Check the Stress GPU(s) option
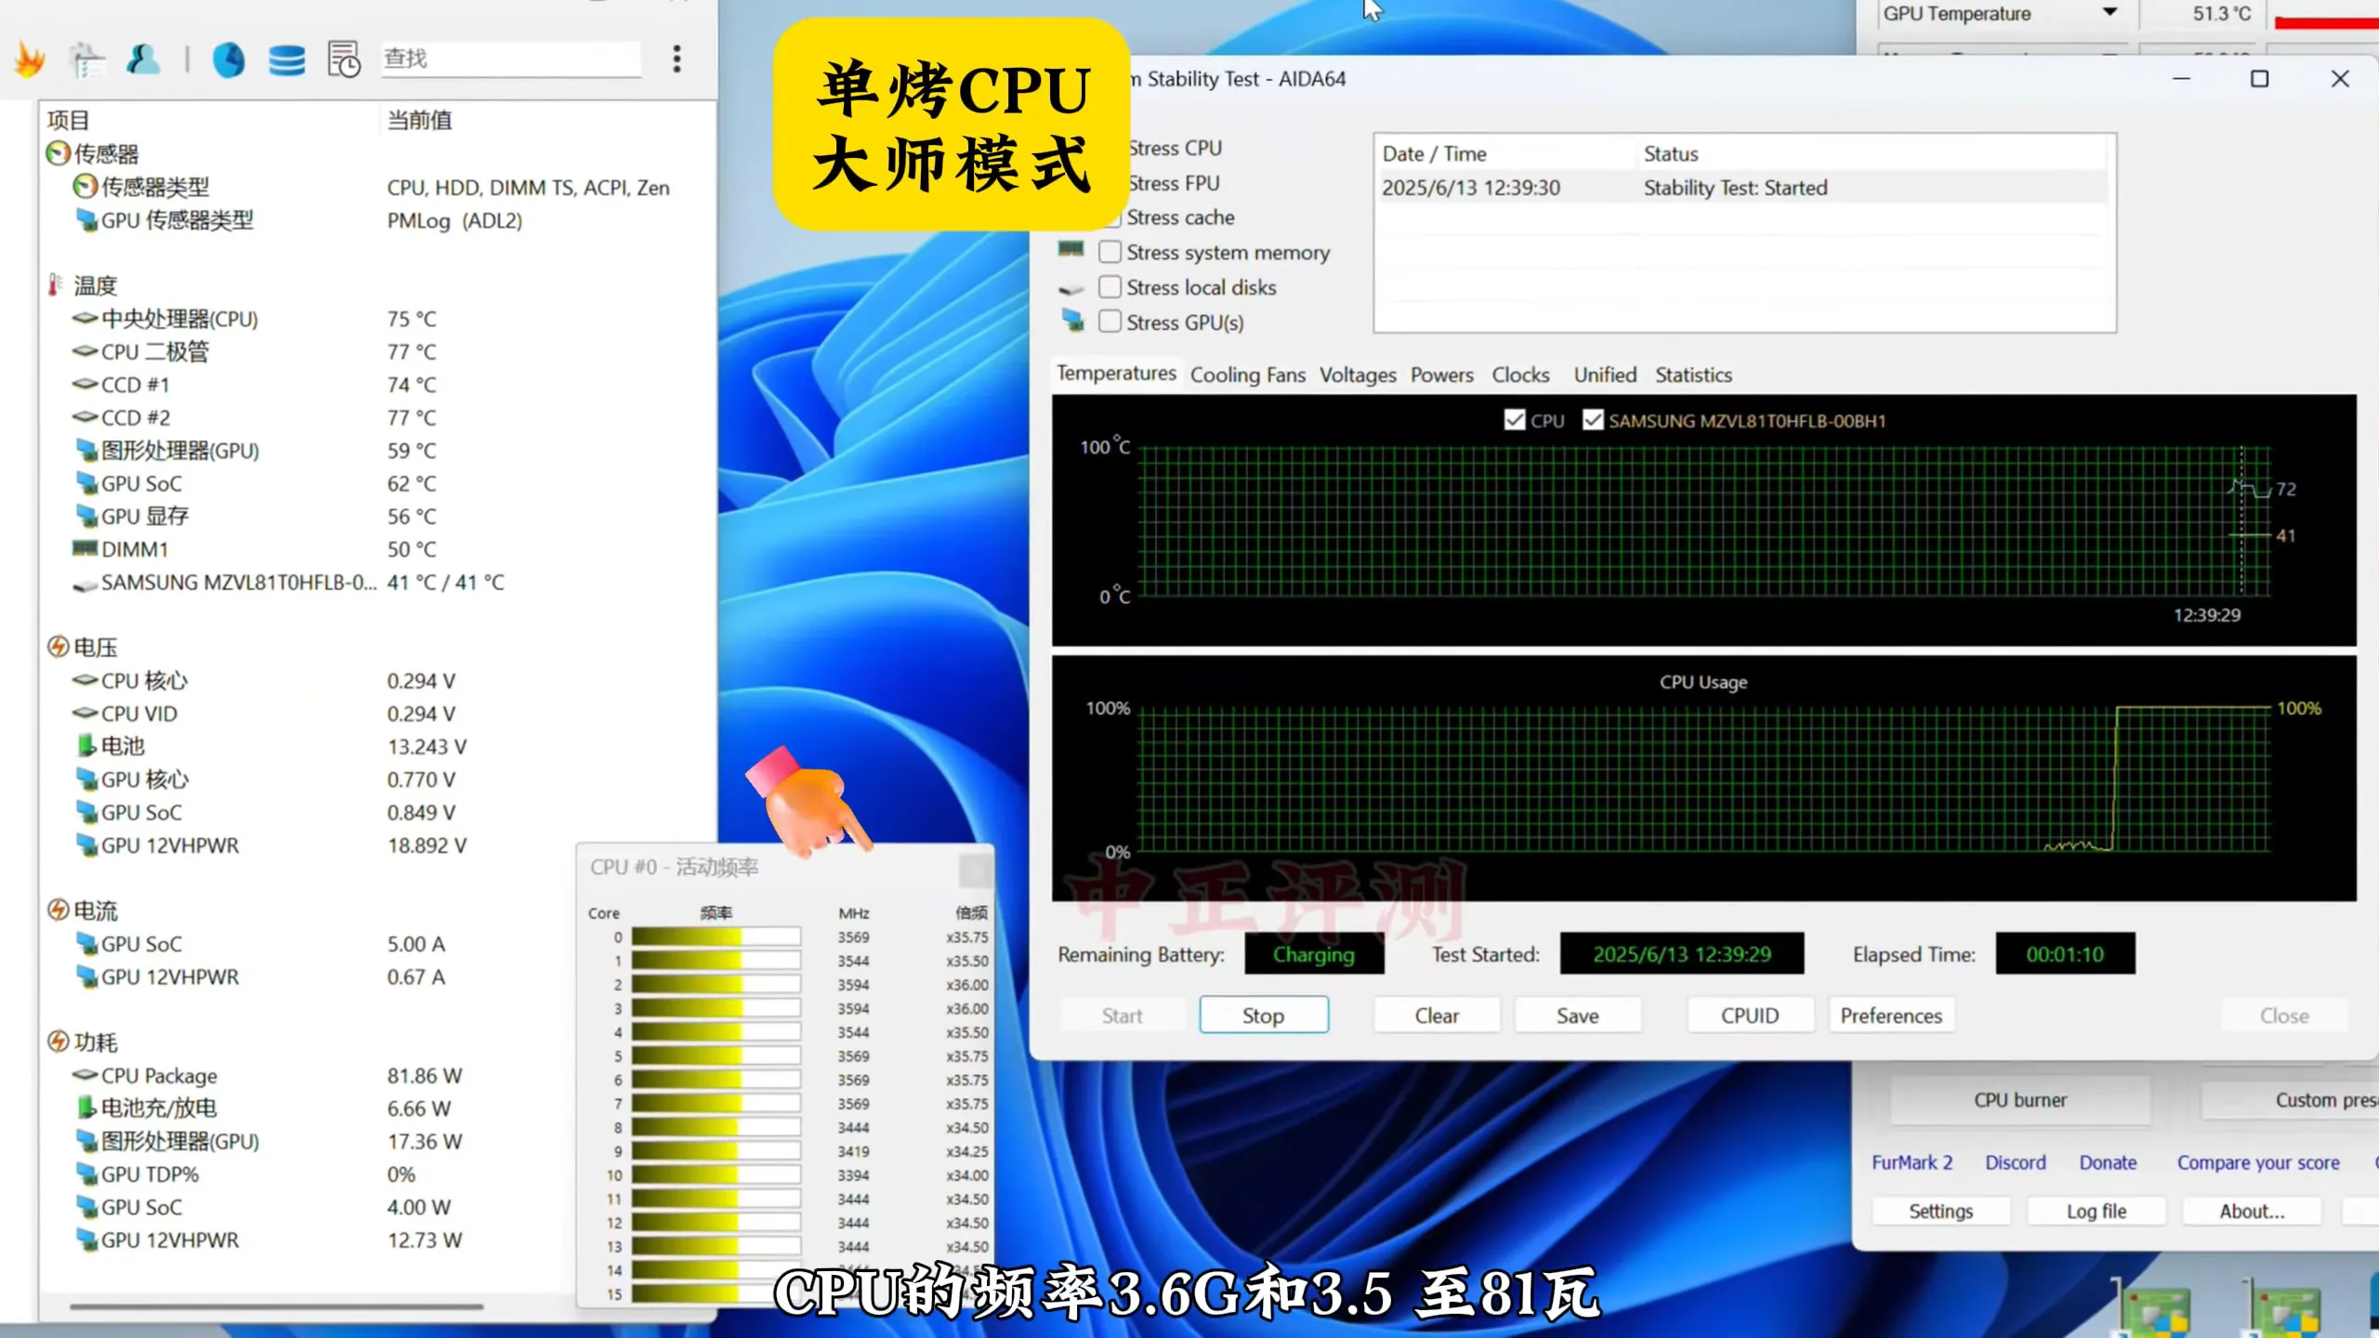2379x1338 pixels. [x=1110, y=321]
